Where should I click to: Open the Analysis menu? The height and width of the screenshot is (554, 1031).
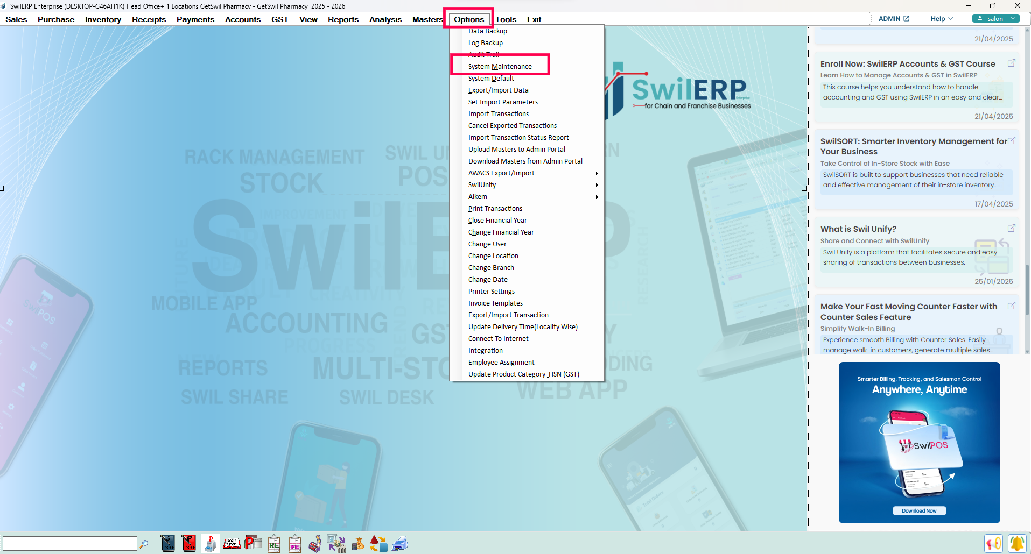(385, 19)
